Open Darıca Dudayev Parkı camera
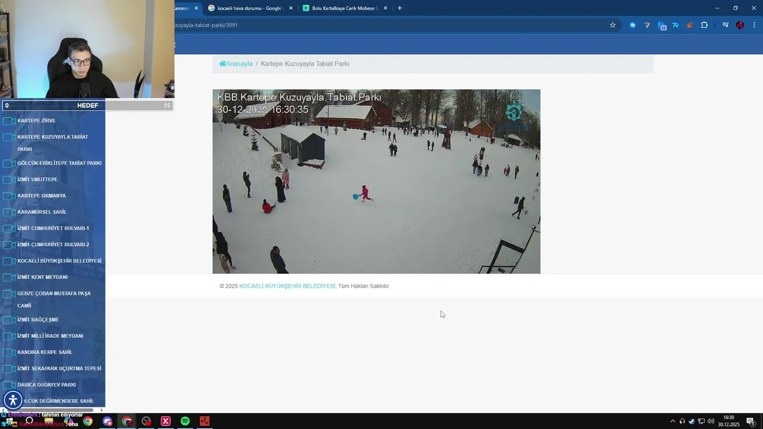This screenshot has height=429, width=763. click(x=46, y=385)
